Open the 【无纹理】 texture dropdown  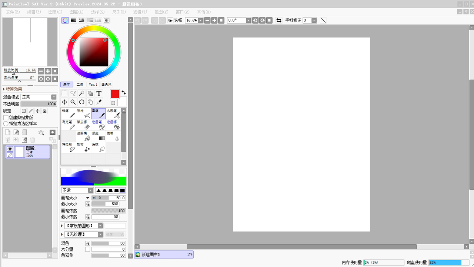pos(83,234)
